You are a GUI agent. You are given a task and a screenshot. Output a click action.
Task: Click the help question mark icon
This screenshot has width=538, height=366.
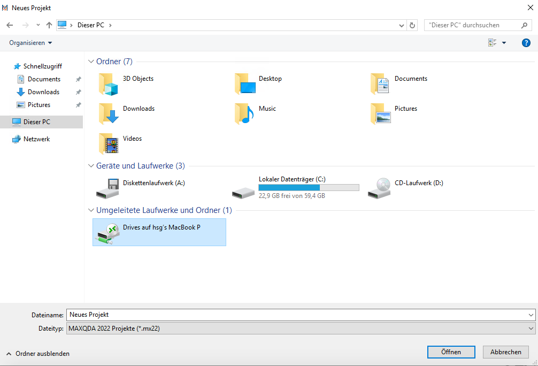pos(526,43)
